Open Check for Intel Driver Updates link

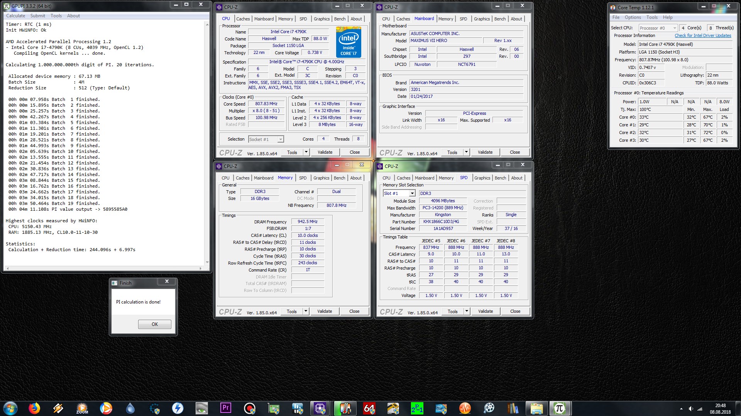coord(703,35)
